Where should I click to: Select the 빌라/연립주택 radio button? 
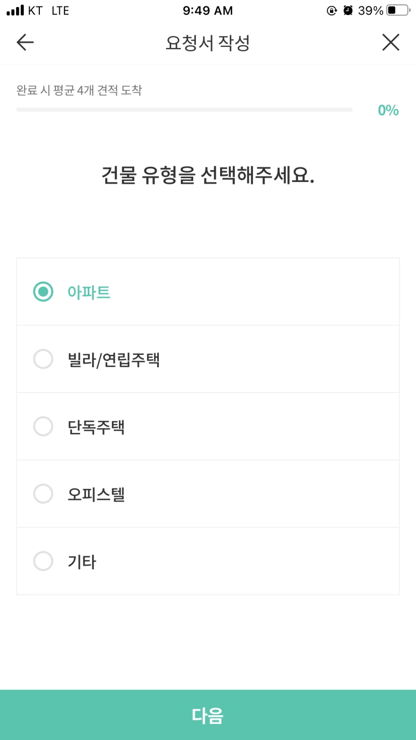[43, 359]
